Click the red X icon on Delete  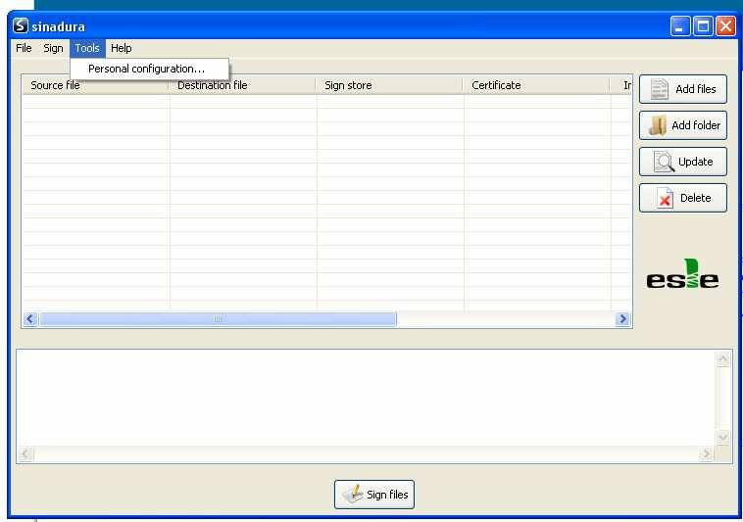pos(665,198)
